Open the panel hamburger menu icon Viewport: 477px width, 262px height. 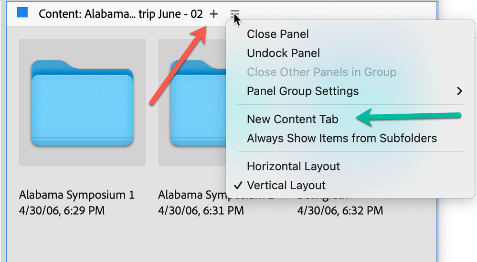(x=234, y=14)
